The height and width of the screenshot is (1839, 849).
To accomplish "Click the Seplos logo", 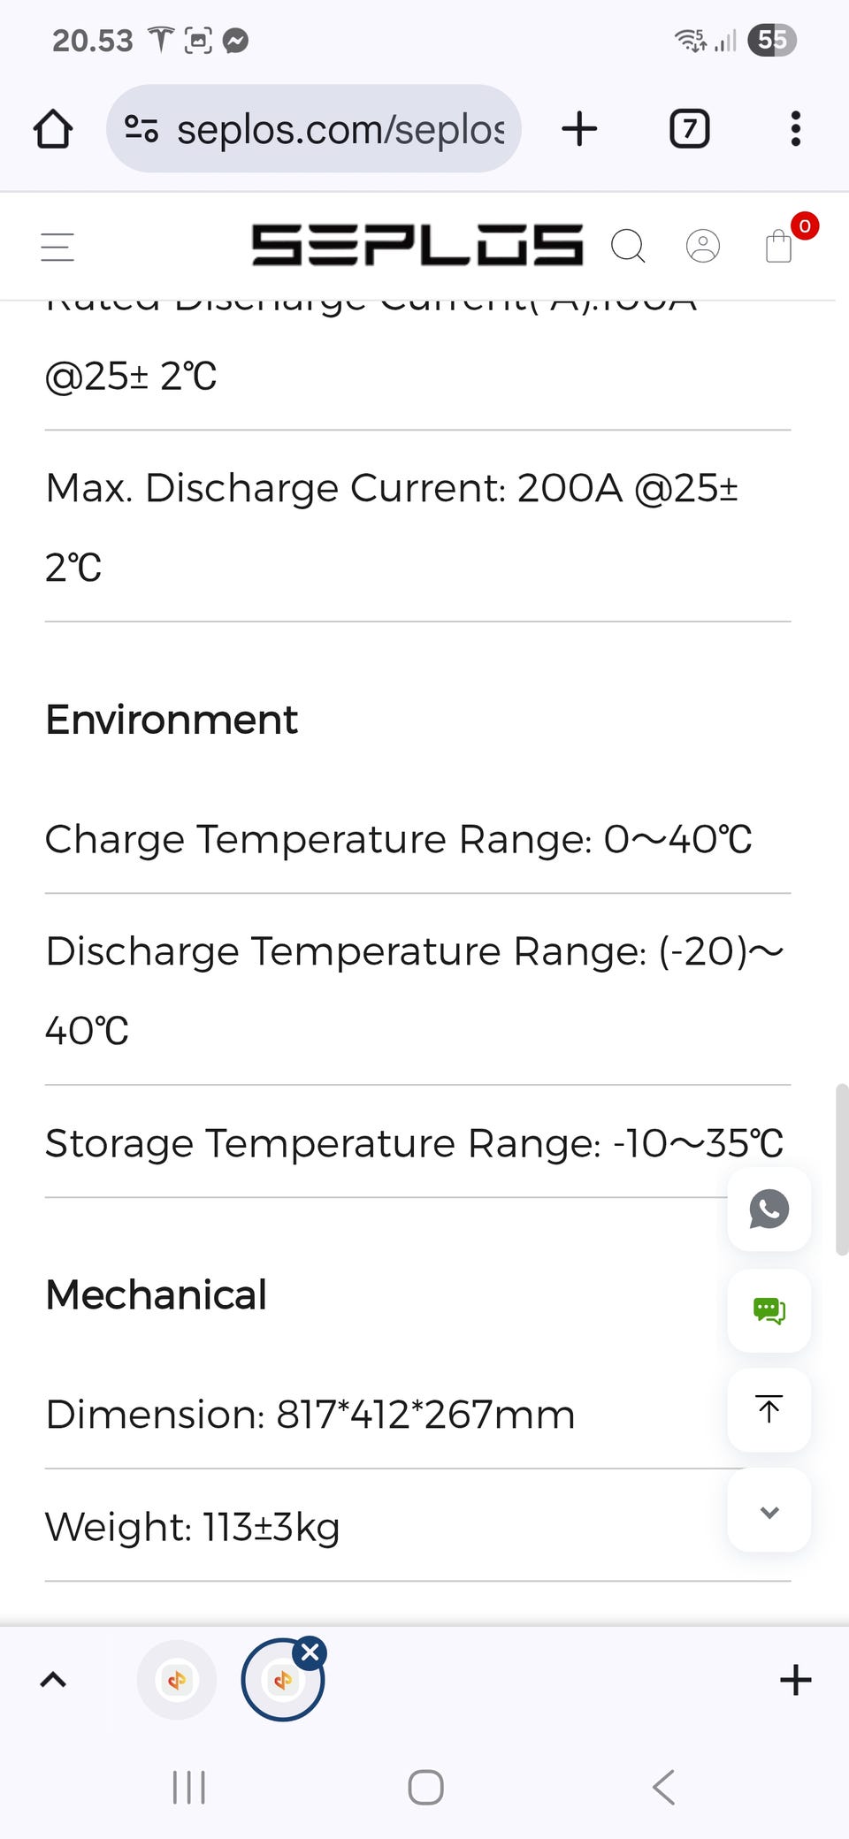I will (417, 245).
